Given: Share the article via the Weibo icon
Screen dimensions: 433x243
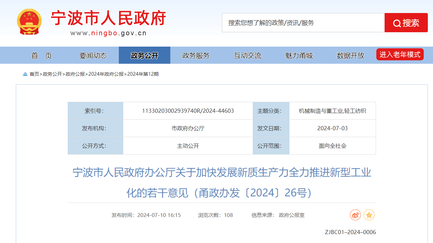Looking at the screenshot, I should tap(355, 215).
